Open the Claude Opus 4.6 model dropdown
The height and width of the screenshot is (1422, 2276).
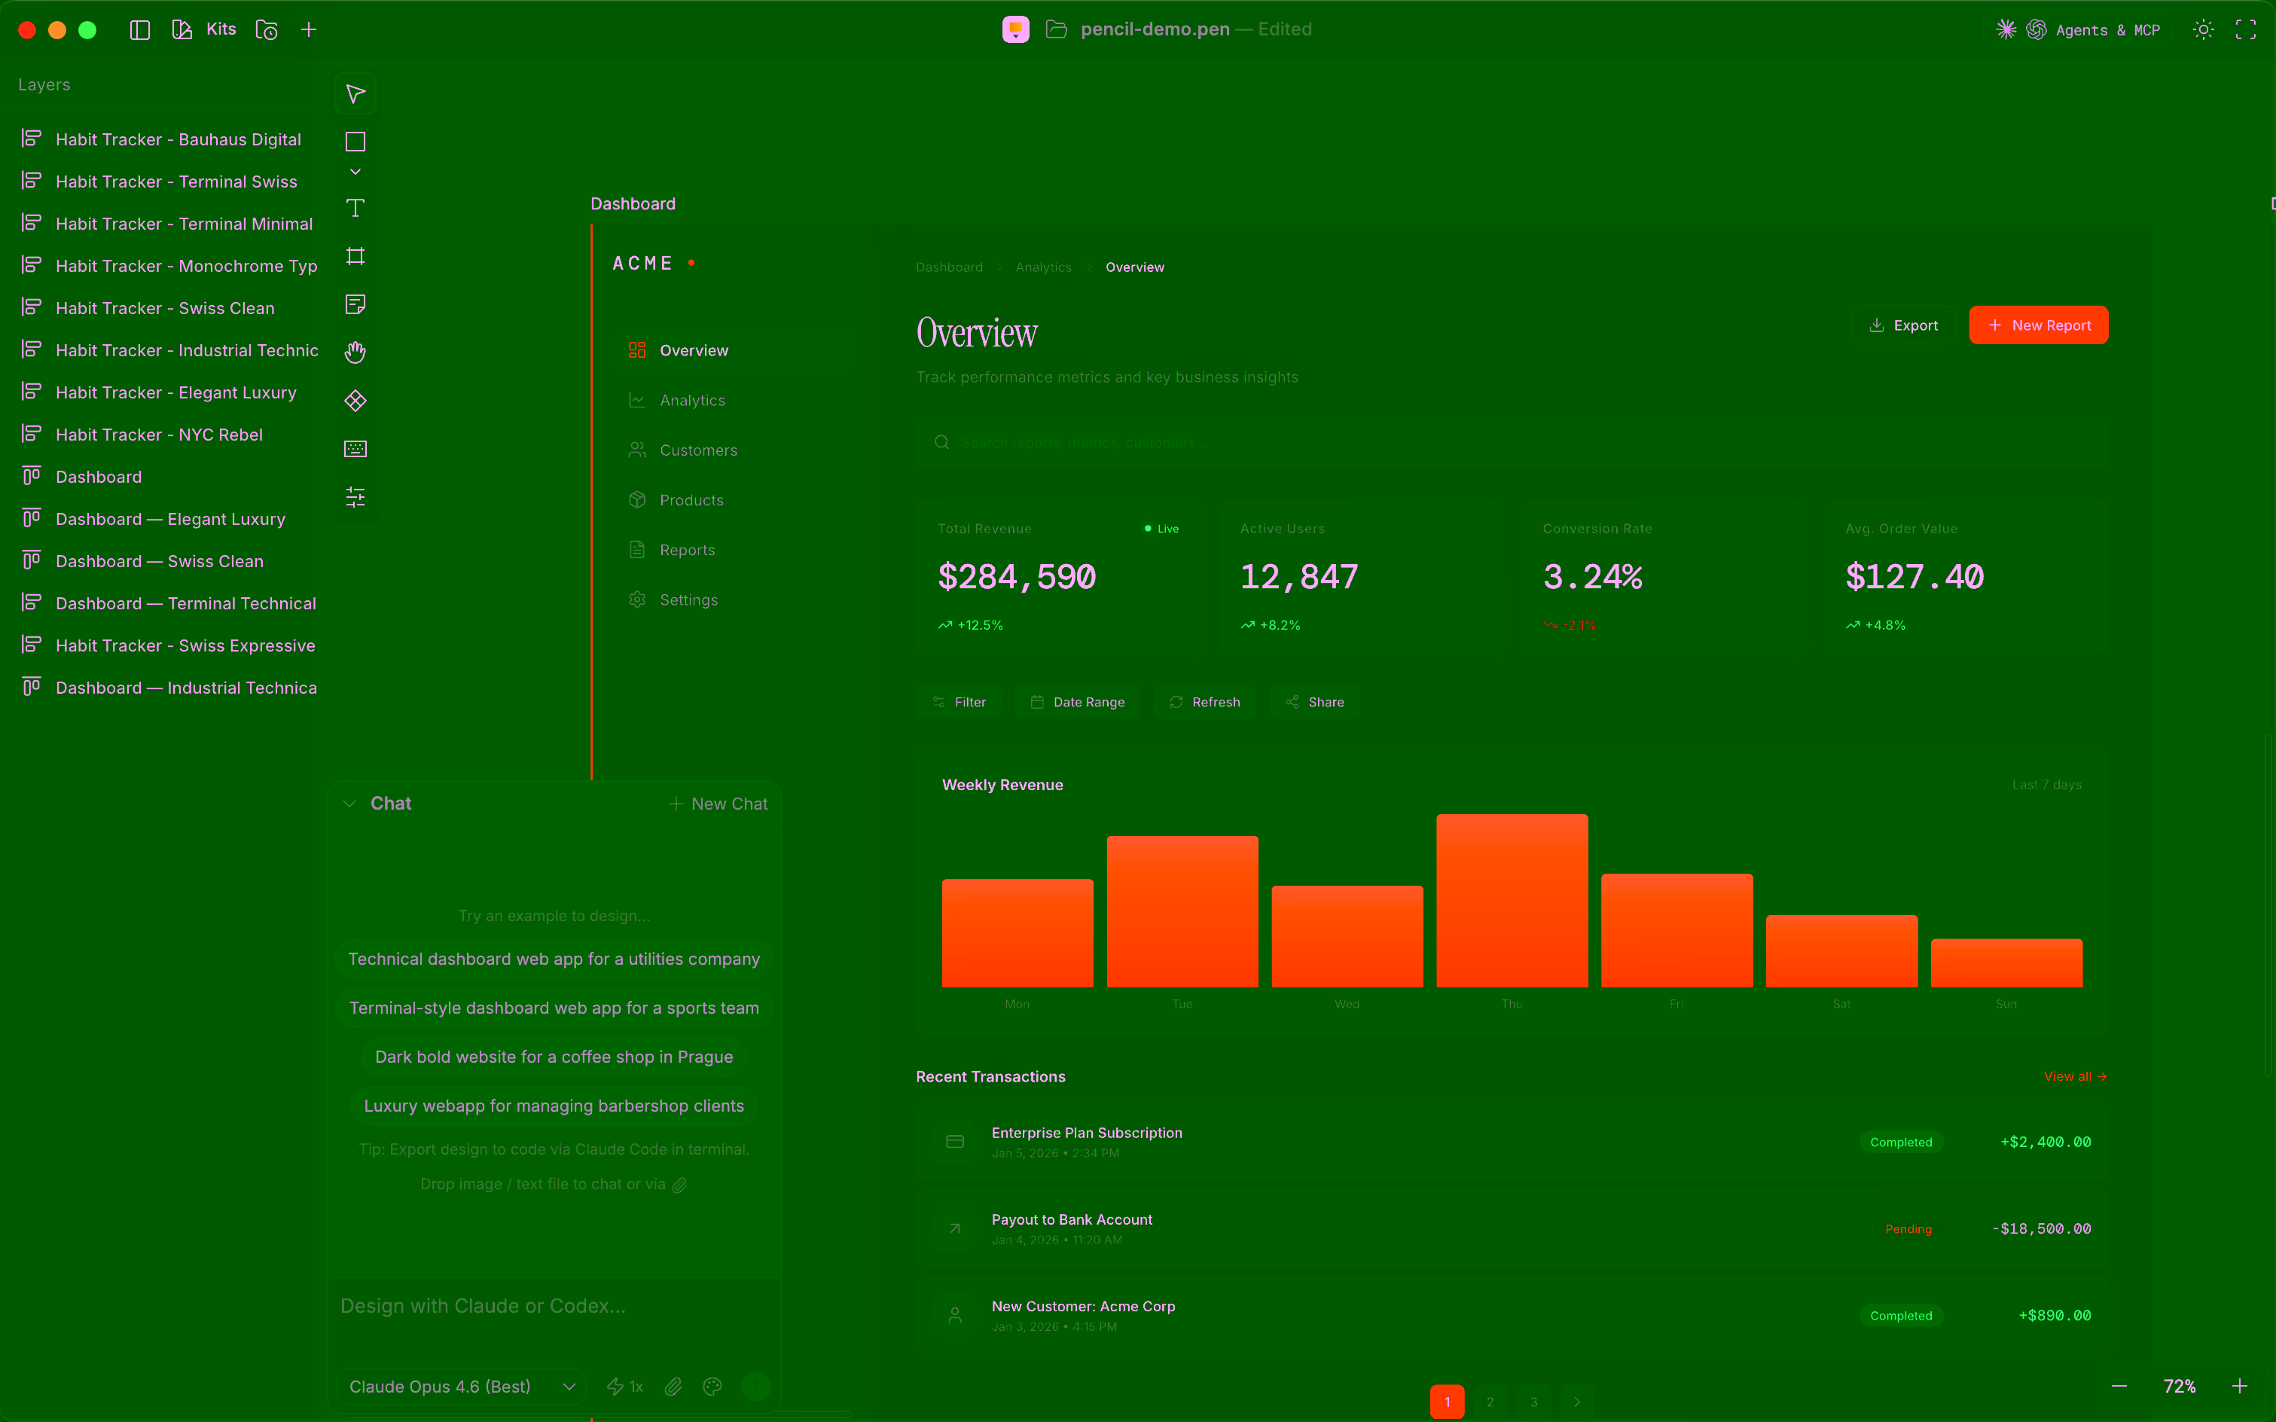[461, 1387]
